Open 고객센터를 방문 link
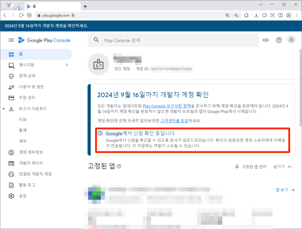 point(174,121)
